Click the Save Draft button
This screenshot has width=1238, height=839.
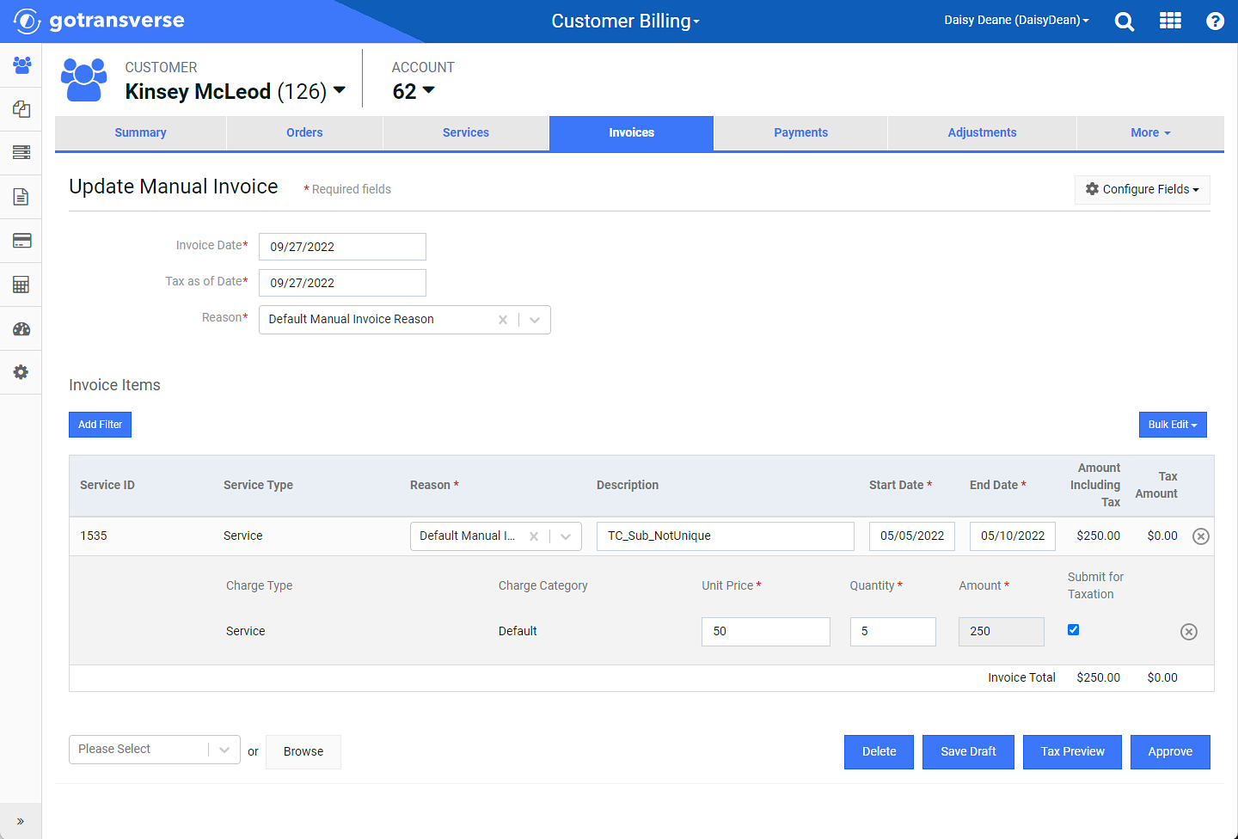pyautogui.click(x=968, y=752)
